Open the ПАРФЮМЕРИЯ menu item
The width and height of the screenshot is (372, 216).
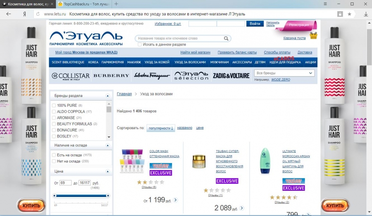pos(112,62)
